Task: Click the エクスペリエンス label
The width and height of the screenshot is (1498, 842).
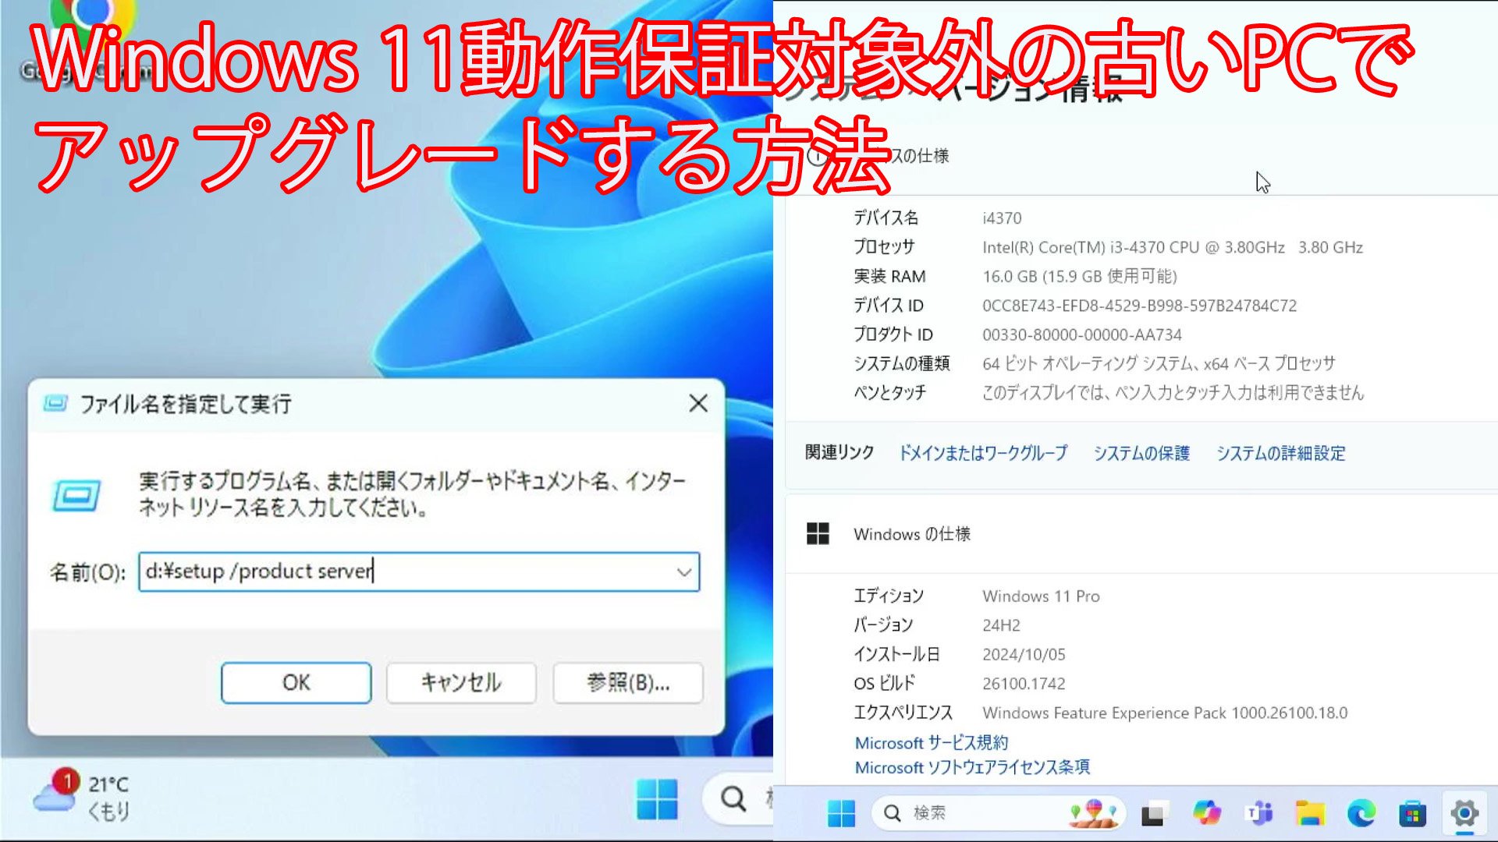Action: [903, 713]
